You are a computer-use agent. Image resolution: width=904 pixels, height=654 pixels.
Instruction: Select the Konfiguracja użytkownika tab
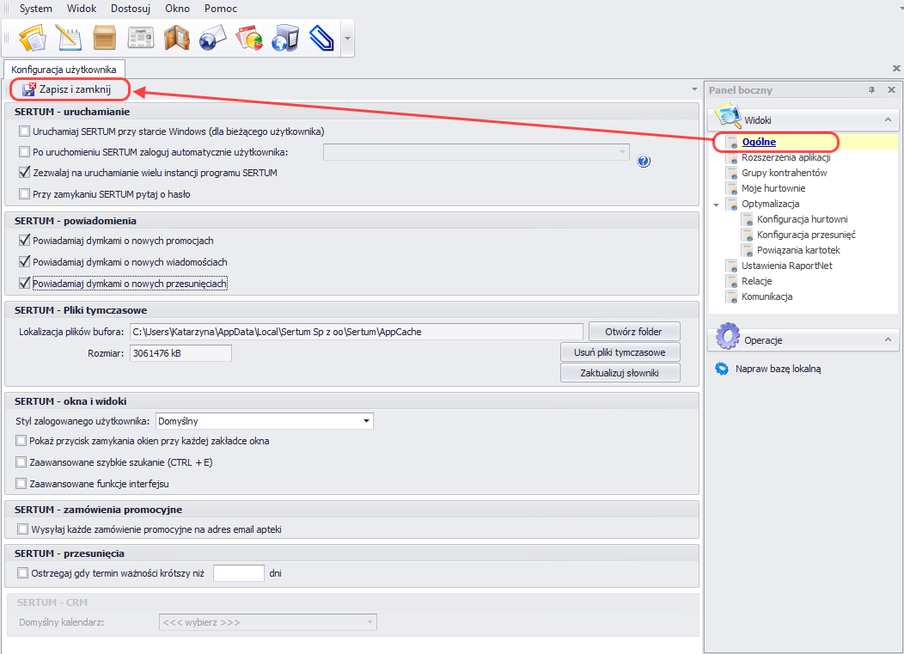coord(64,69)
